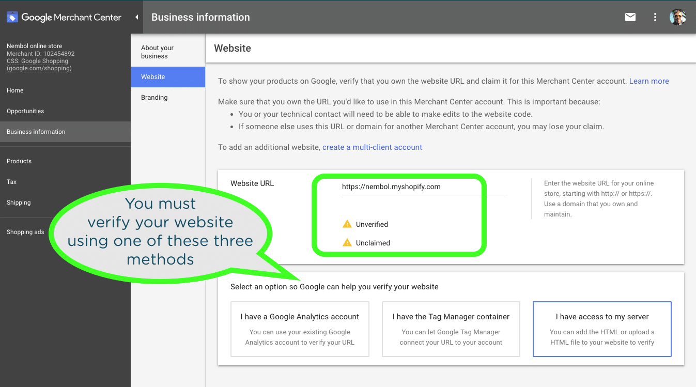Click the Unverified status text
Image resolution: width=696 pixels, height=387 pixels.
pyautogui.click(x=372, y=224)
